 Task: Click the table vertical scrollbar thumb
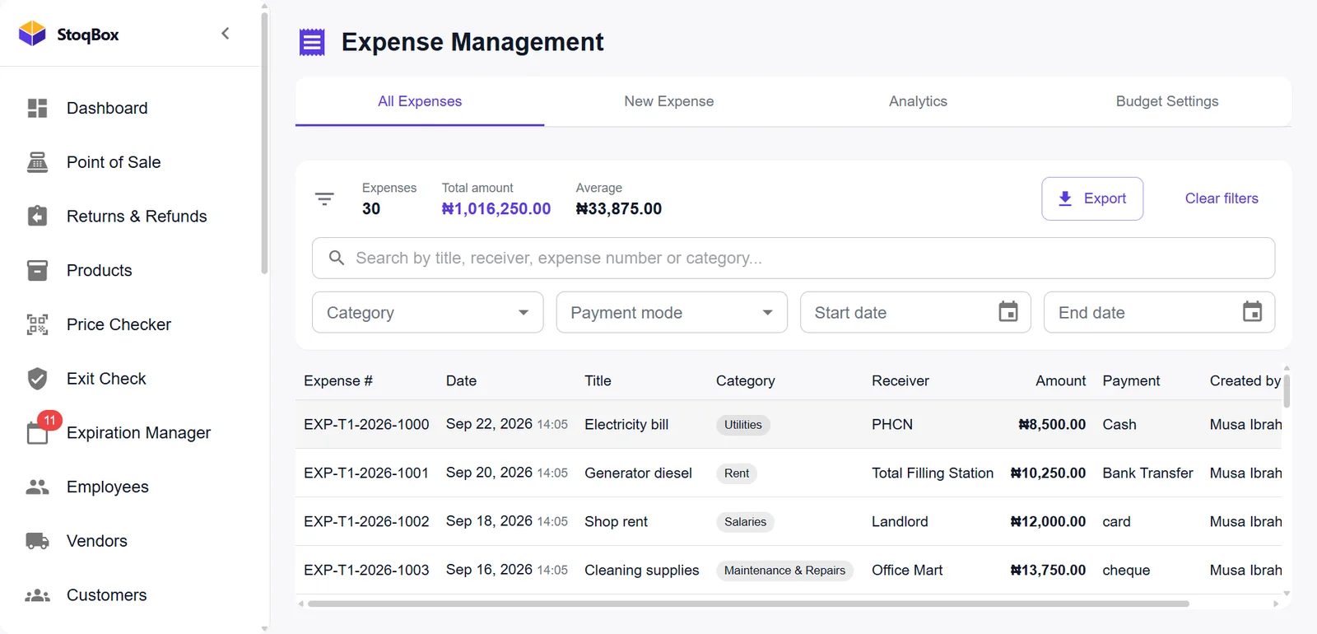tap(1287, 390)
